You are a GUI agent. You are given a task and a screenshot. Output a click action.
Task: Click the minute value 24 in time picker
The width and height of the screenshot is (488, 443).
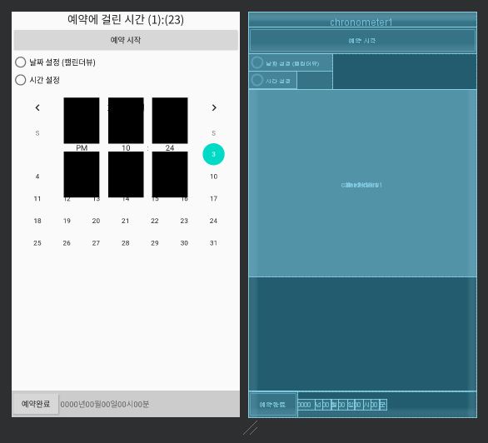(x=170, y=147)
